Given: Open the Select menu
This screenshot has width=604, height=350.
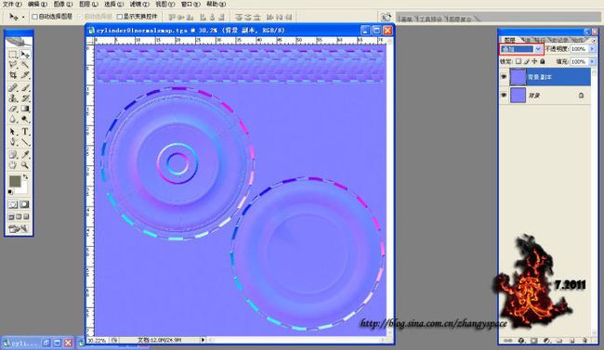Looking at the screenshot, I should tap(114, 5).
